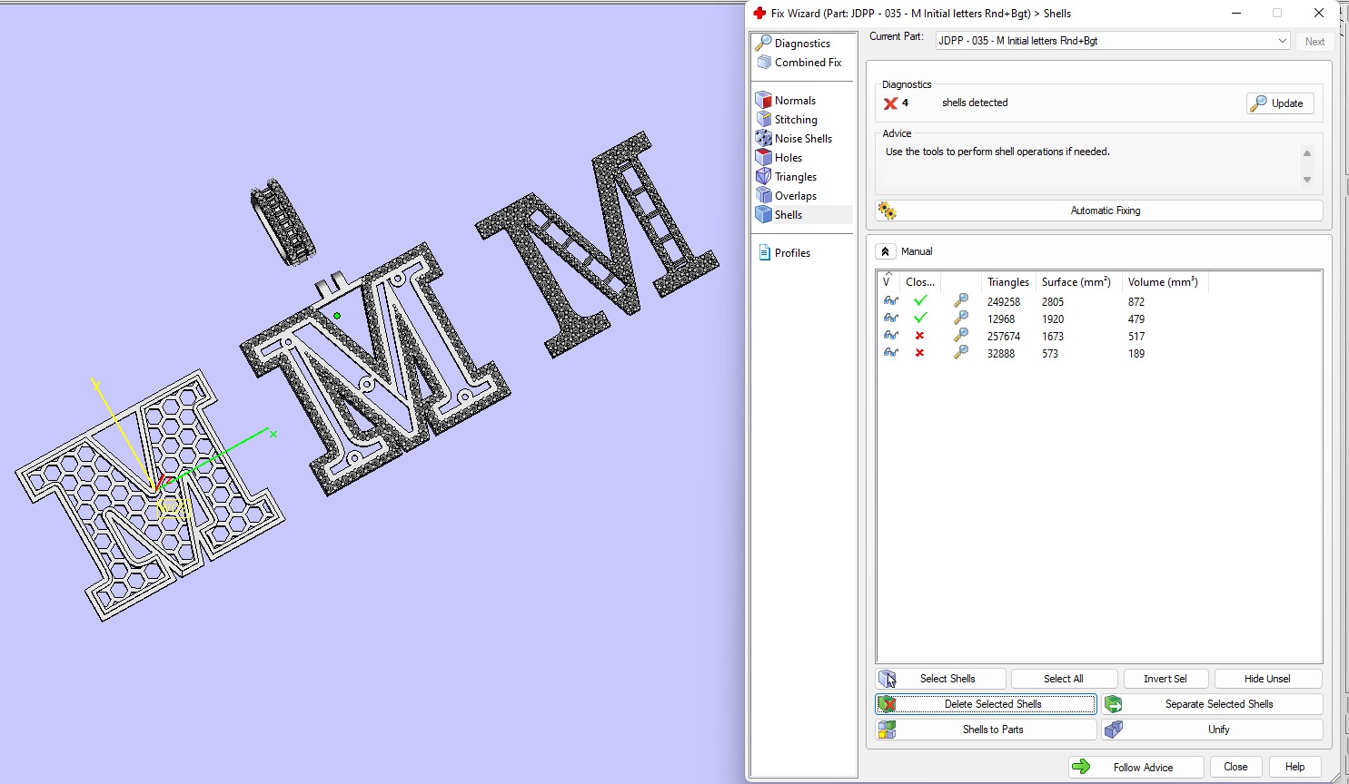Click the Shells sidebar icon

tap(764, 215)
